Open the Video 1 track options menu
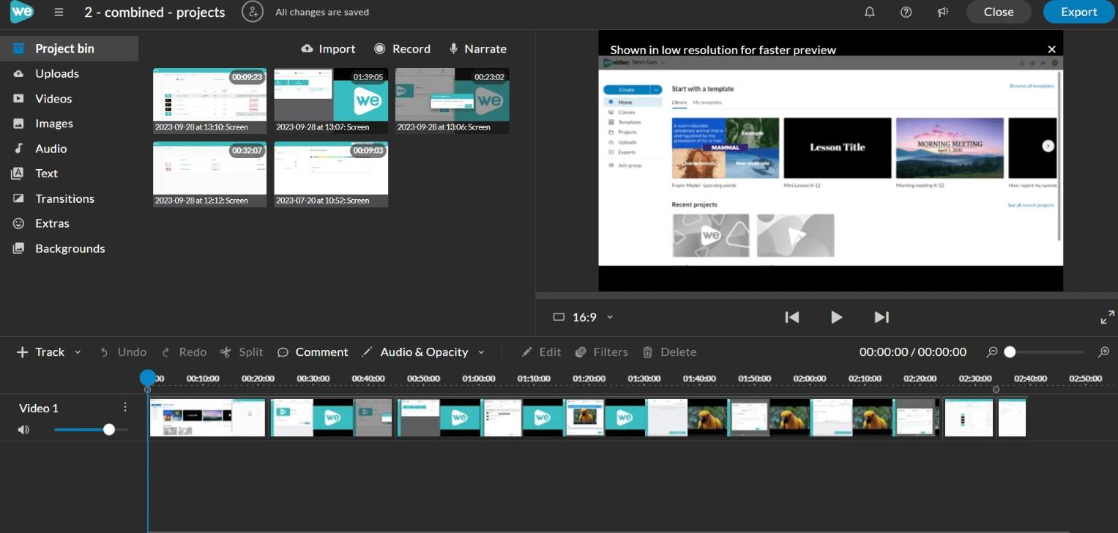 click(125, 407)
